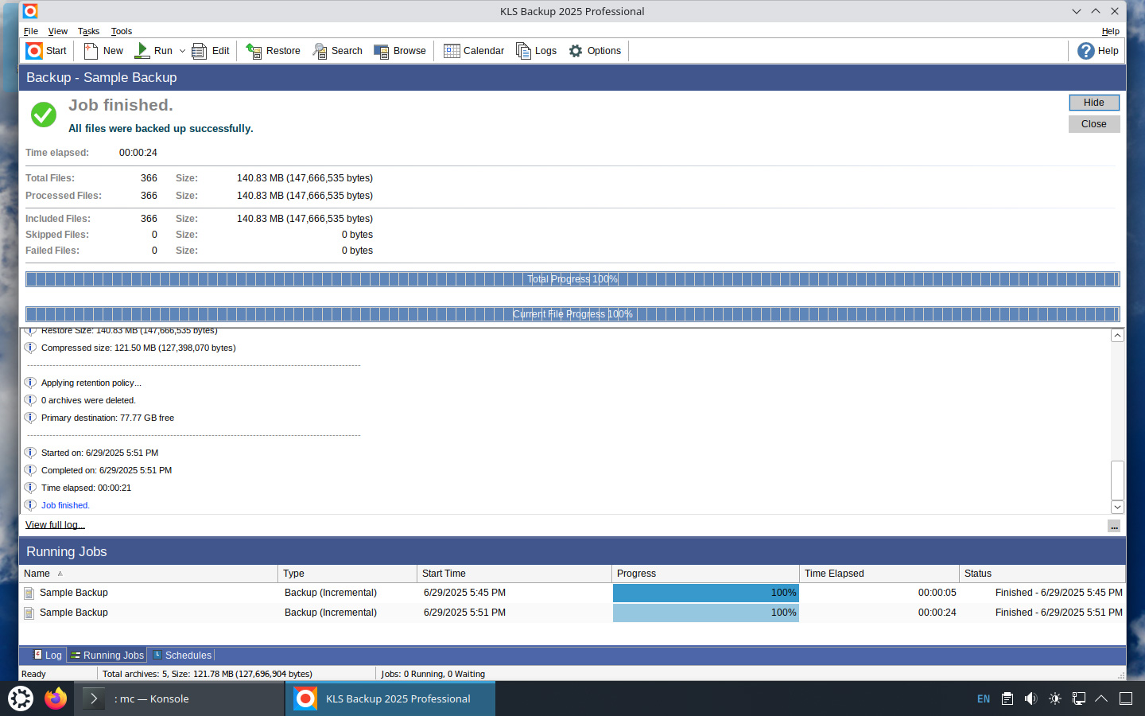
Task: Open the View full log link
Action: pos(55,525)
